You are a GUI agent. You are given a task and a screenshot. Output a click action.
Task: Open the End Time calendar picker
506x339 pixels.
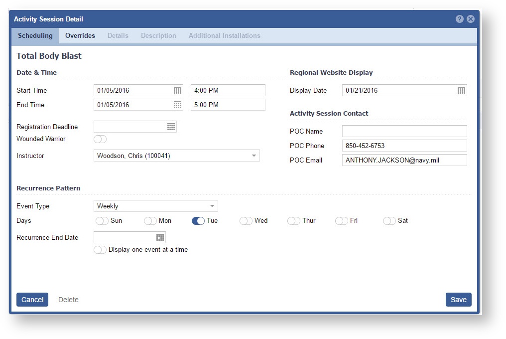click(x=177, y=105)
